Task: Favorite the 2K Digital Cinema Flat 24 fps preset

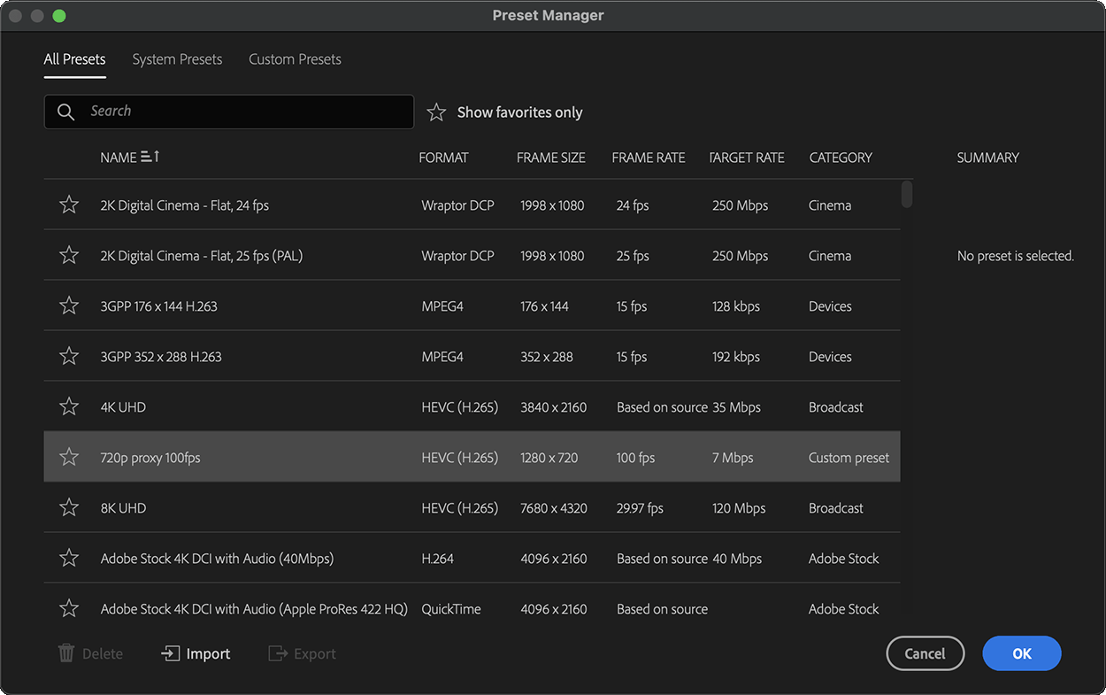Action: [69, 205]
